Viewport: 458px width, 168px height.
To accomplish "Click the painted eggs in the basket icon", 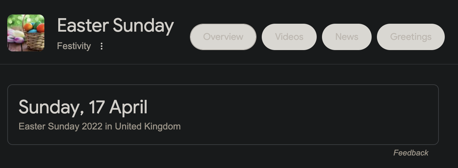I will (26, 33).
